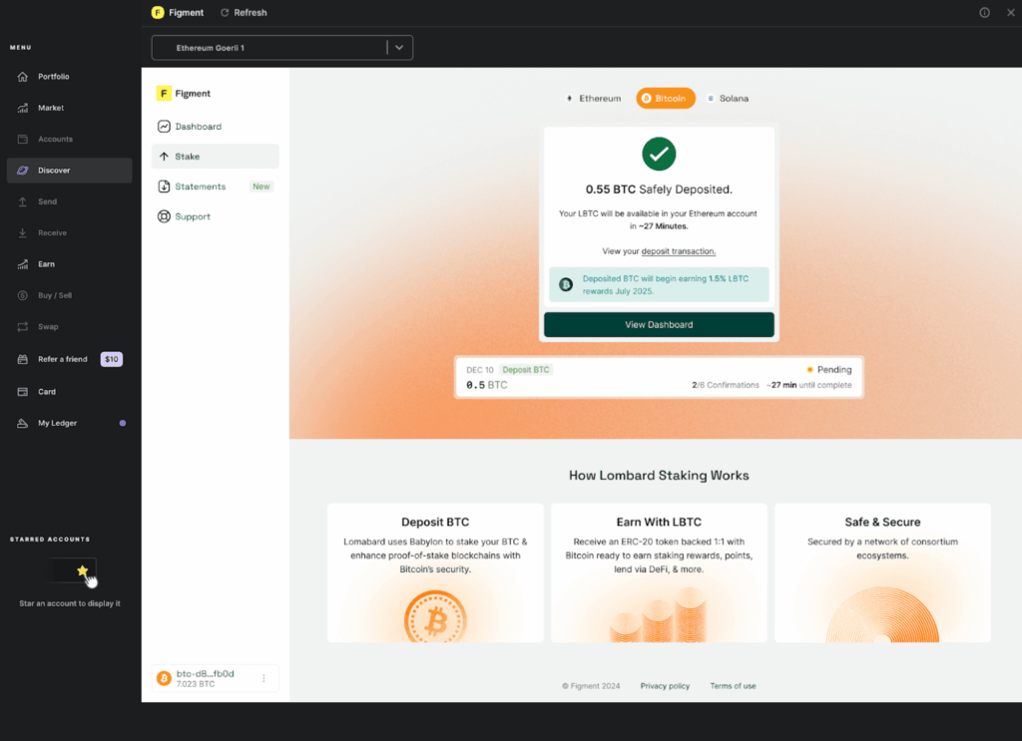Click the Support lifebuoy icon
The width and height of the screenshot is (1022, 741).
tap(165, 216)
